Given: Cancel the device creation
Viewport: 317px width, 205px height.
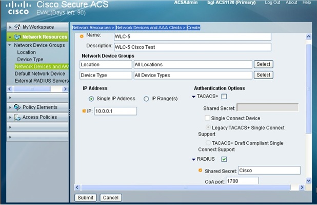Looking at the screenshot, I should 111,198.
